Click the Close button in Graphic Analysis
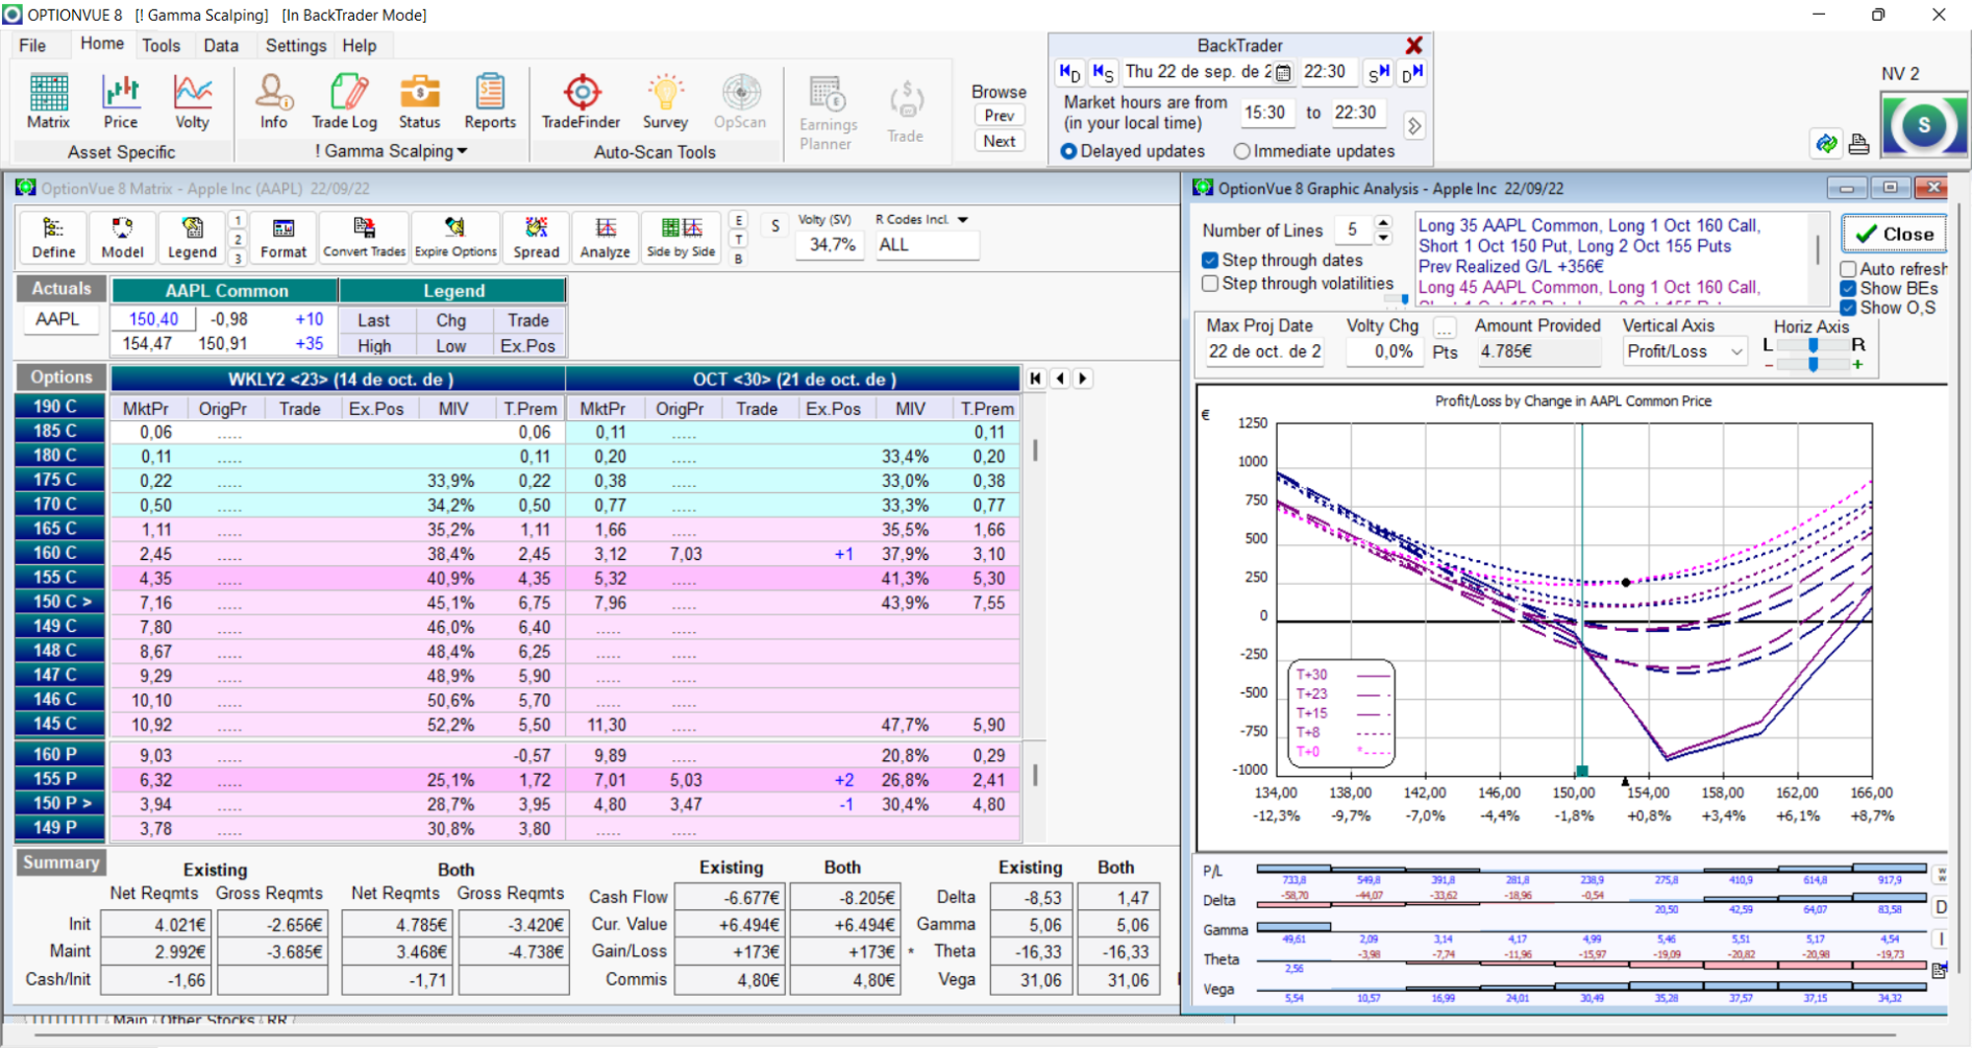The width and height of the screenshot is (1972, 1048). point(1894,234)
